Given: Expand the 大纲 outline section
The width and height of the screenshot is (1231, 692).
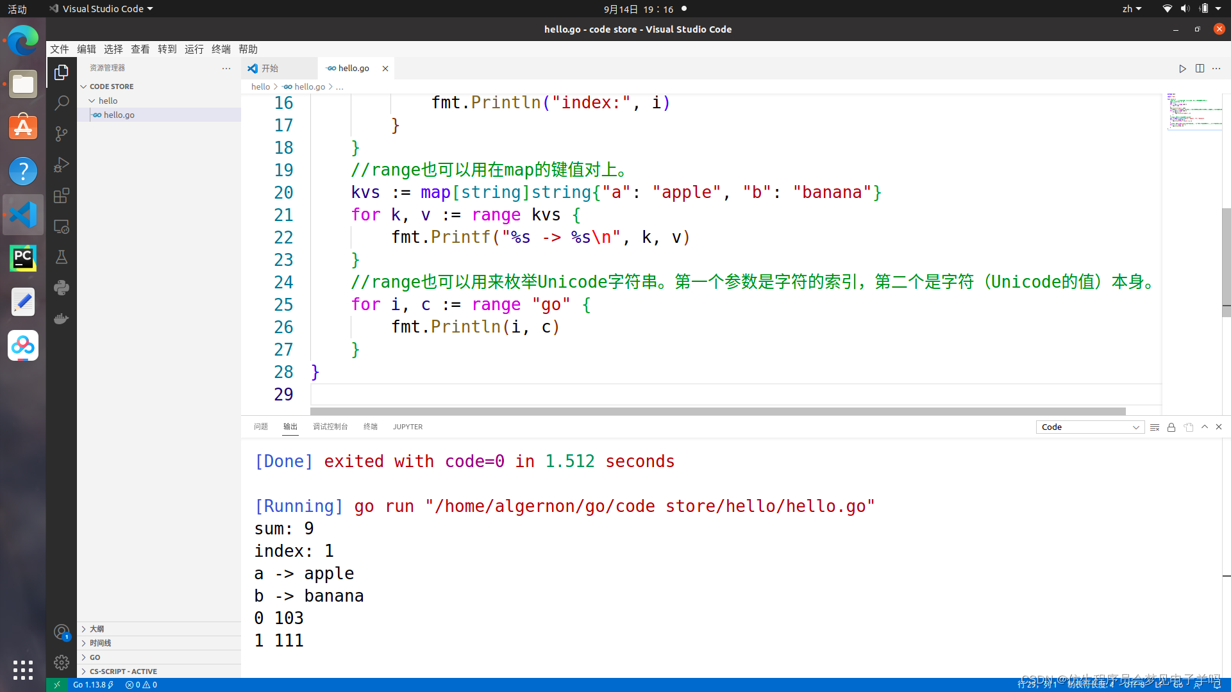Looking at the screenshot, I should (x=159, y=629).
